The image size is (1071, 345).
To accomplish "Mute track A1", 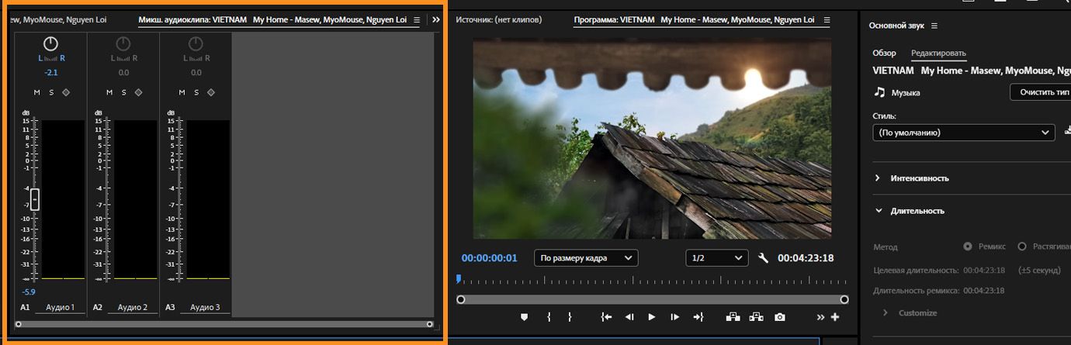I will [36, 92].
